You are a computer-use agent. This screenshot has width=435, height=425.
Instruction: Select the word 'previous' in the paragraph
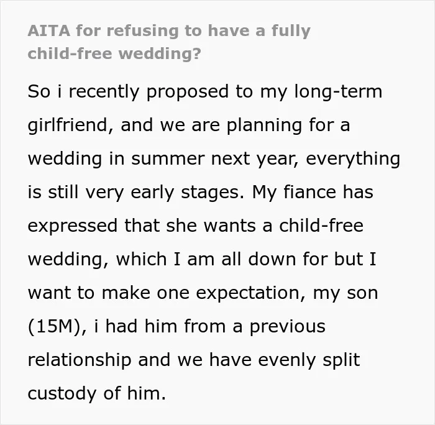(x=288, y=327)
